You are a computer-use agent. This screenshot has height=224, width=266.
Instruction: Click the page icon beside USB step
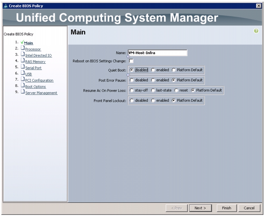[x=23, y=73]
